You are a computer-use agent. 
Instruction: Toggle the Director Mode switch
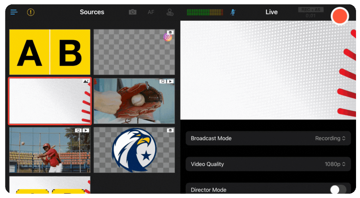click(338, 190)
